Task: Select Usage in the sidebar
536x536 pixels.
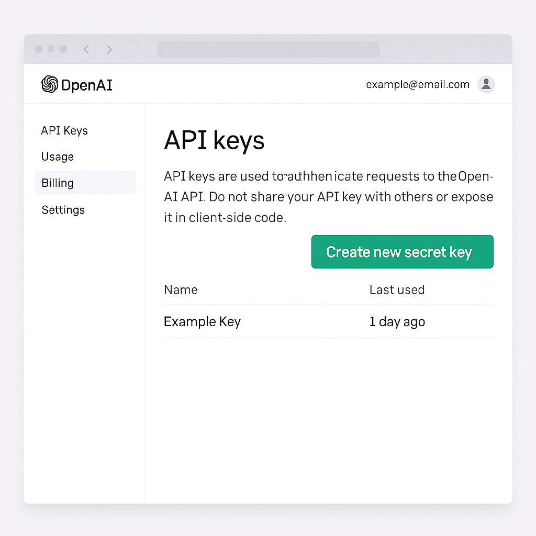Action: click(58, 157)
